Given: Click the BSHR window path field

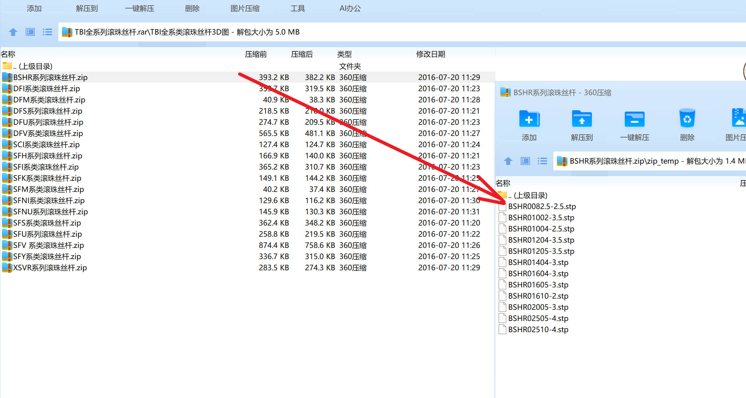Looking at the screenshot, I should point(649,161).
